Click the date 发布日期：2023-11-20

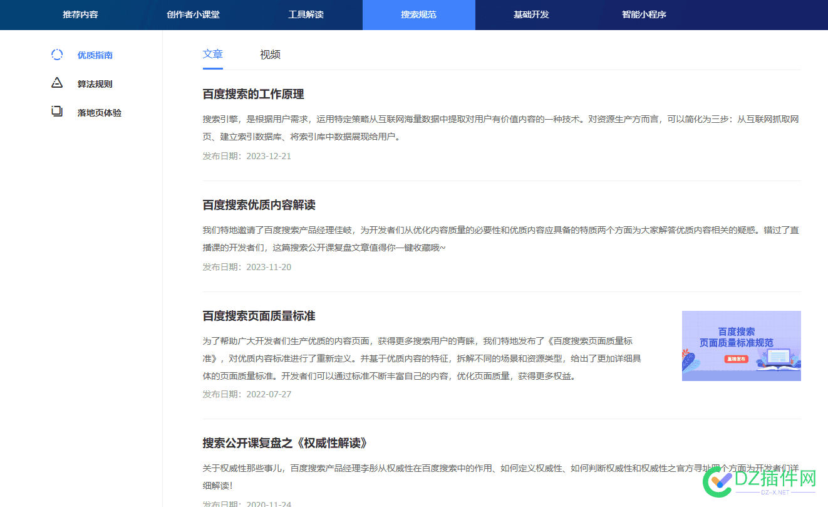pyautogui.click(x=247, y=267)
